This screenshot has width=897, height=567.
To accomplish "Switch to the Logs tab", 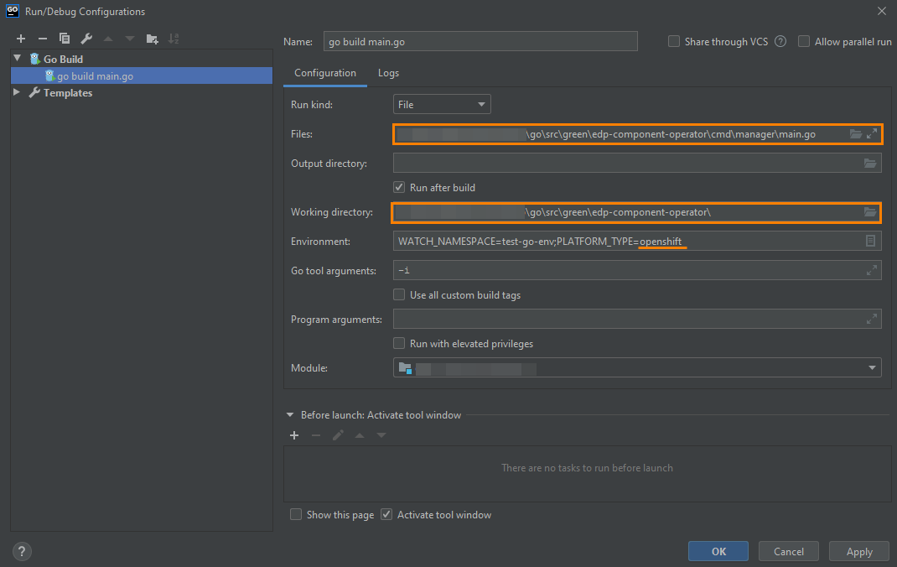I will 388,73.
